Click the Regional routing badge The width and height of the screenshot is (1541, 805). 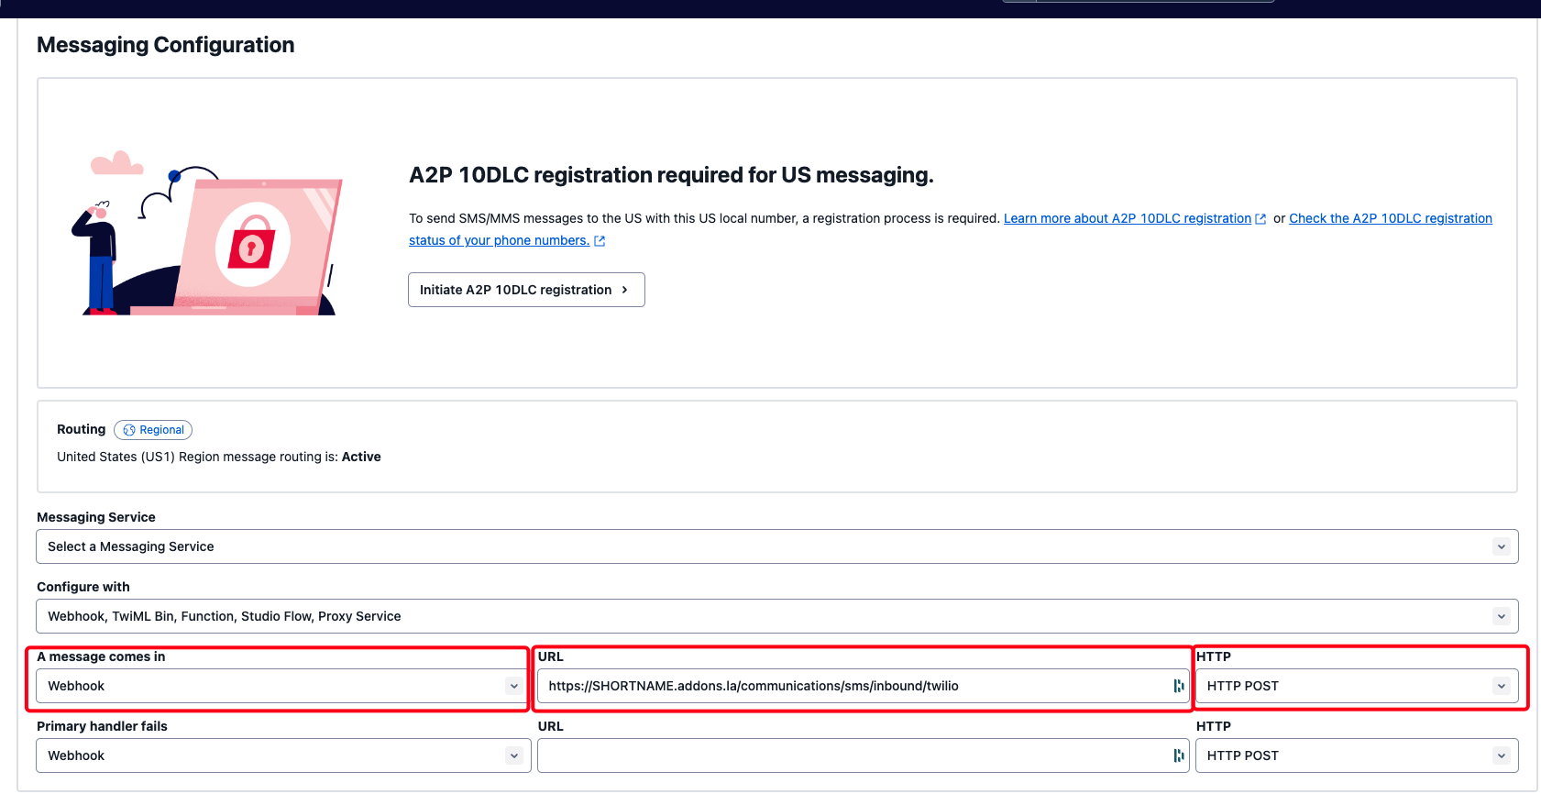[x=153, y=430]
